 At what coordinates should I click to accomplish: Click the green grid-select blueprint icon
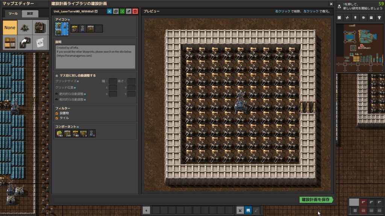click(x=122, y=11)
